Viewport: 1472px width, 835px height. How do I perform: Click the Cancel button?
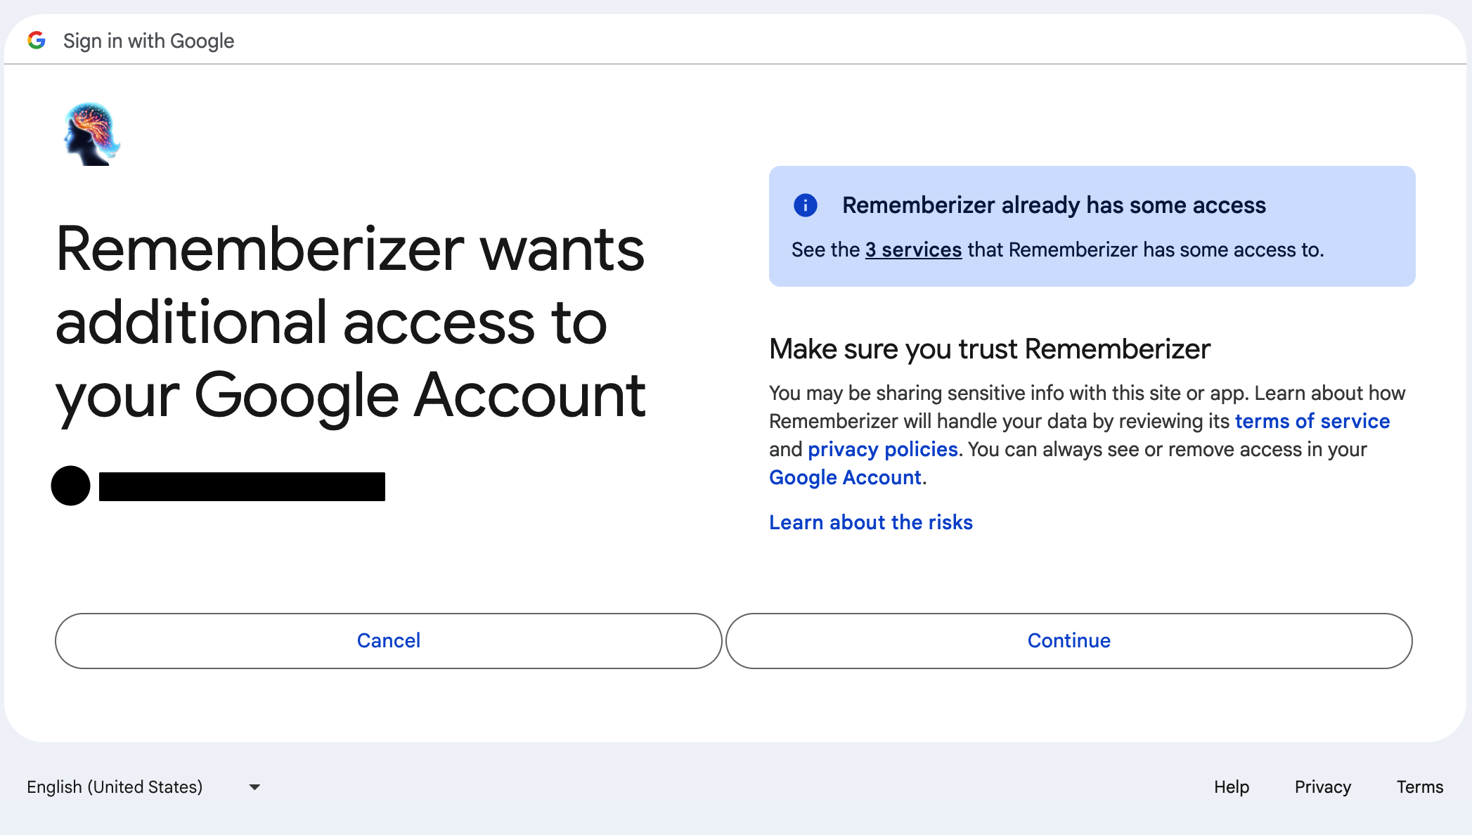pyautogui.click(x=388, y=640)
